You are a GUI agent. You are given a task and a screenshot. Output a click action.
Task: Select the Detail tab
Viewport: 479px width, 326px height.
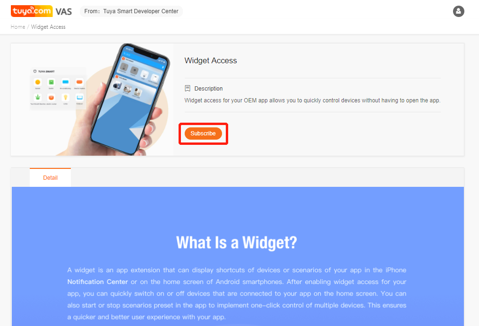[x=50, y=177]
